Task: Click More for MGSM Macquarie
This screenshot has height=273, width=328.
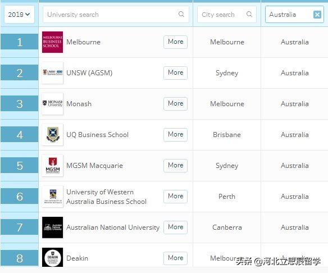Action: coord(175,166)
